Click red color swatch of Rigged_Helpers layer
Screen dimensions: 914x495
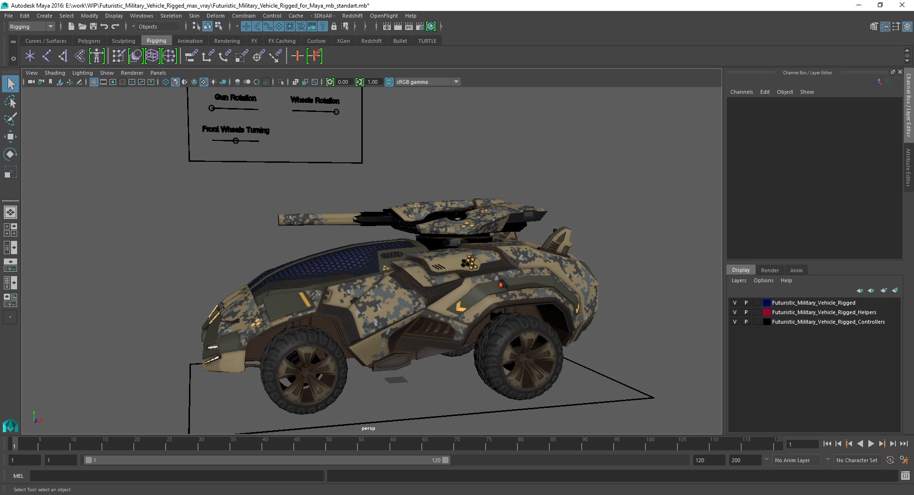(x=766, y=312)
